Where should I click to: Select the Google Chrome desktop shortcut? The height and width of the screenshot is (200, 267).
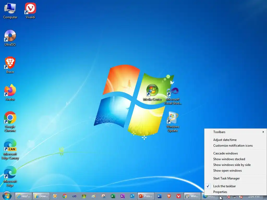click(10, 122)
